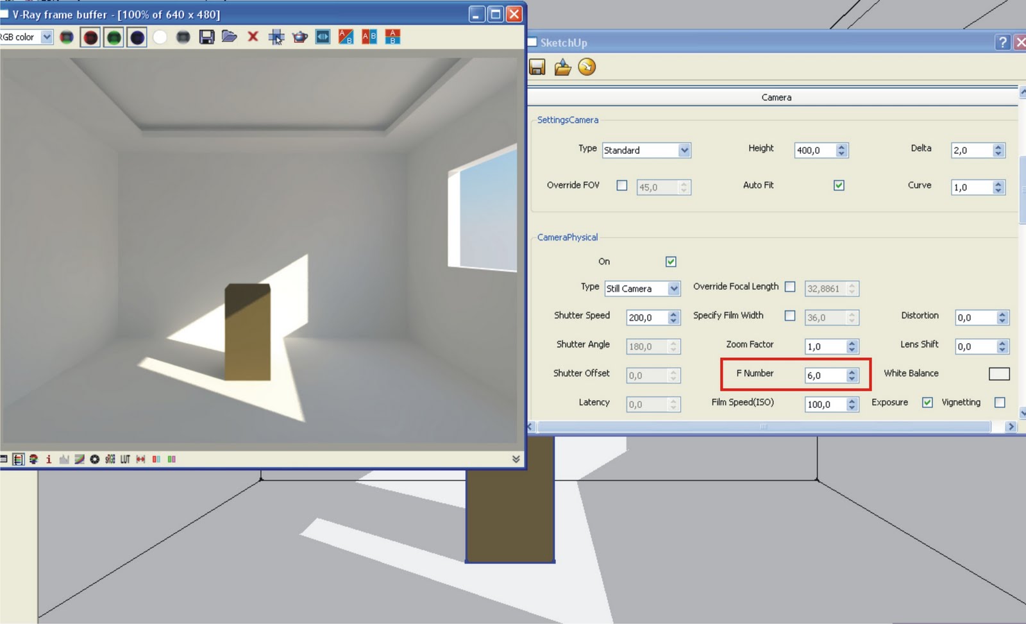Select the side-by-side A/B compare icon
The width and height of the screenshot is (1026, 624).
pyautogui.click(x=369, y=37)
